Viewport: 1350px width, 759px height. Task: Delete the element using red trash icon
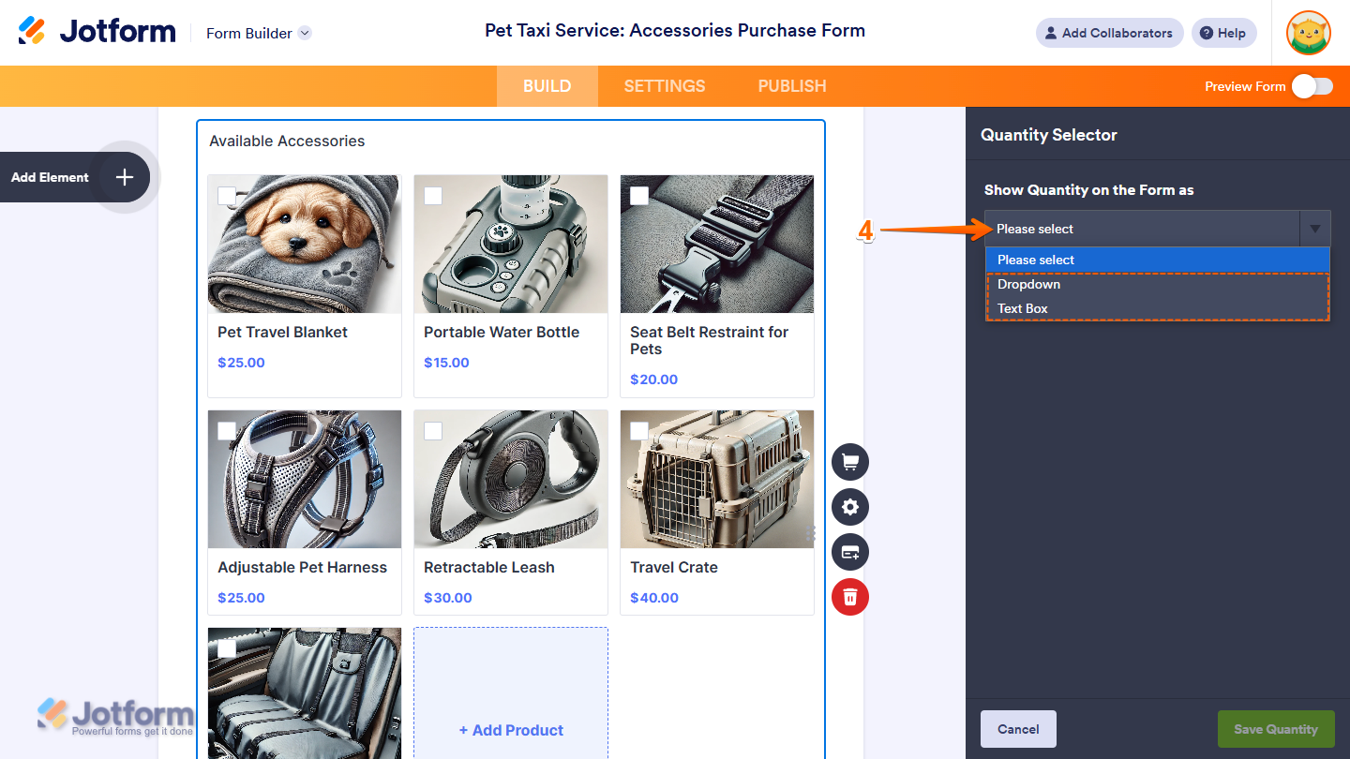click(x=850, y=597)
